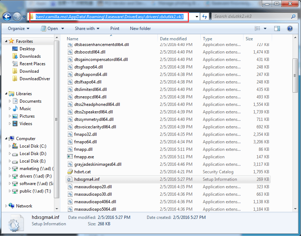Click Local Disk (C:) drive
The image size is (301, 236).
tap(33, 146)
